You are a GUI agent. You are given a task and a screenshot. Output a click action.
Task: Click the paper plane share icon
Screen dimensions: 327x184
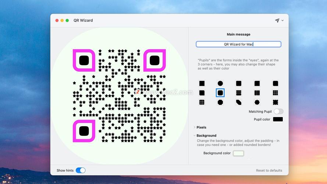click(x=277, y=21)
